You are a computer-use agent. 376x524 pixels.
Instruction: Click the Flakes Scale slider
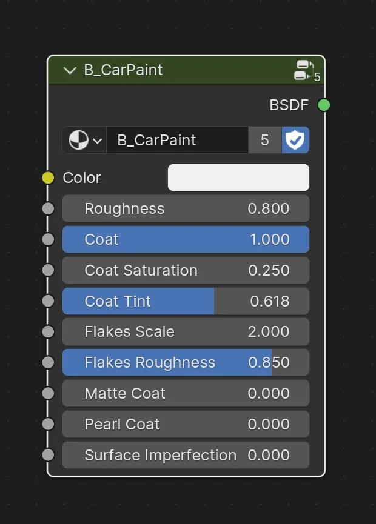coord(185,331)
